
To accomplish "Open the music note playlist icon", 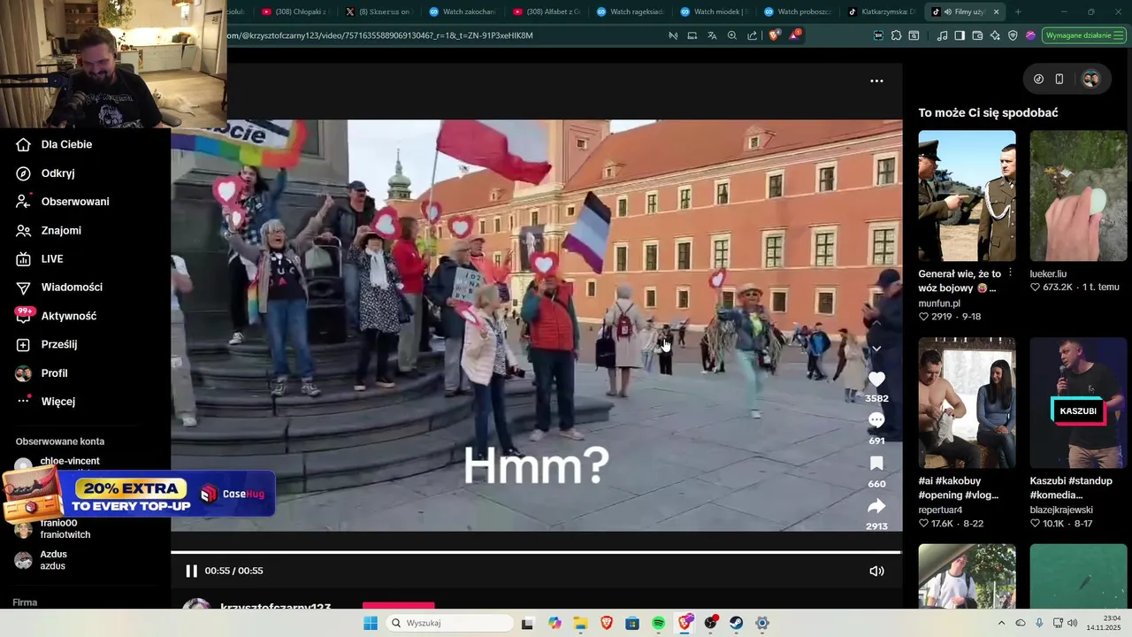I will (x=942, y=35).
